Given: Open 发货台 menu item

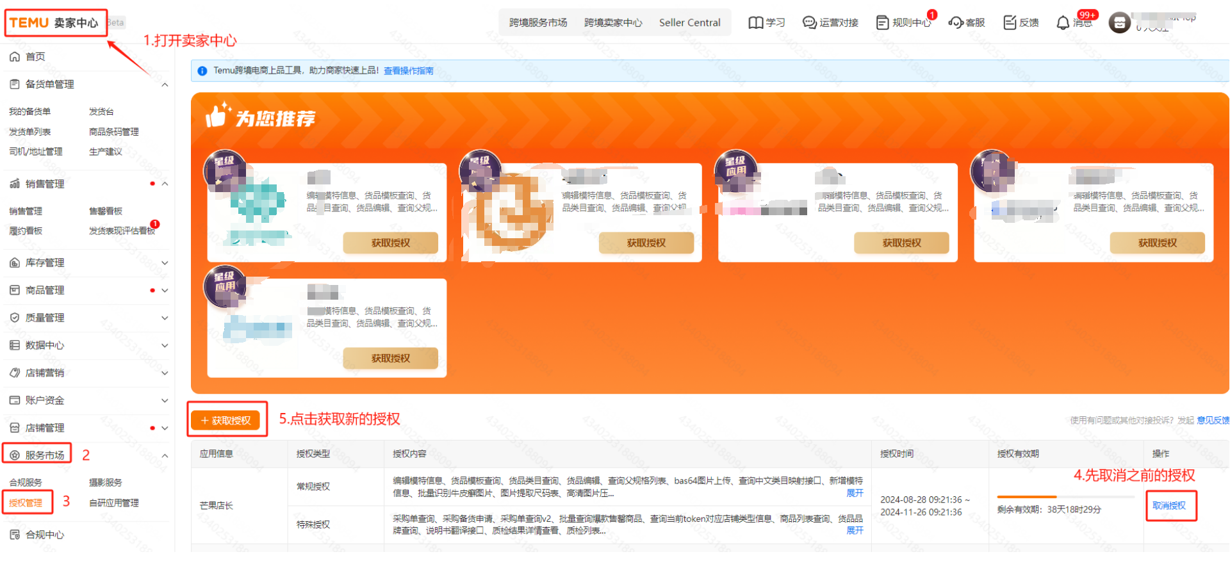Looking at the screenshot, I should click(101, 111).
